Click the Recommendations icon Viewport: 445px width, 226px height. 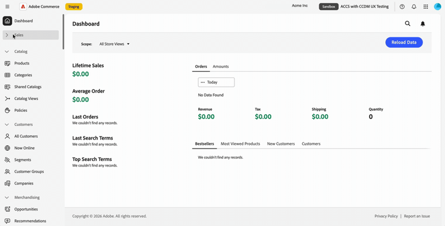(x=7, y=221)
